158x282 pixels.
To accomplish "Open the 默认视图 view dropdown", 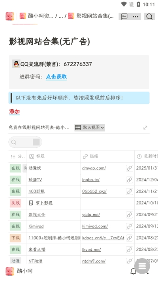I will pos(90,128).
